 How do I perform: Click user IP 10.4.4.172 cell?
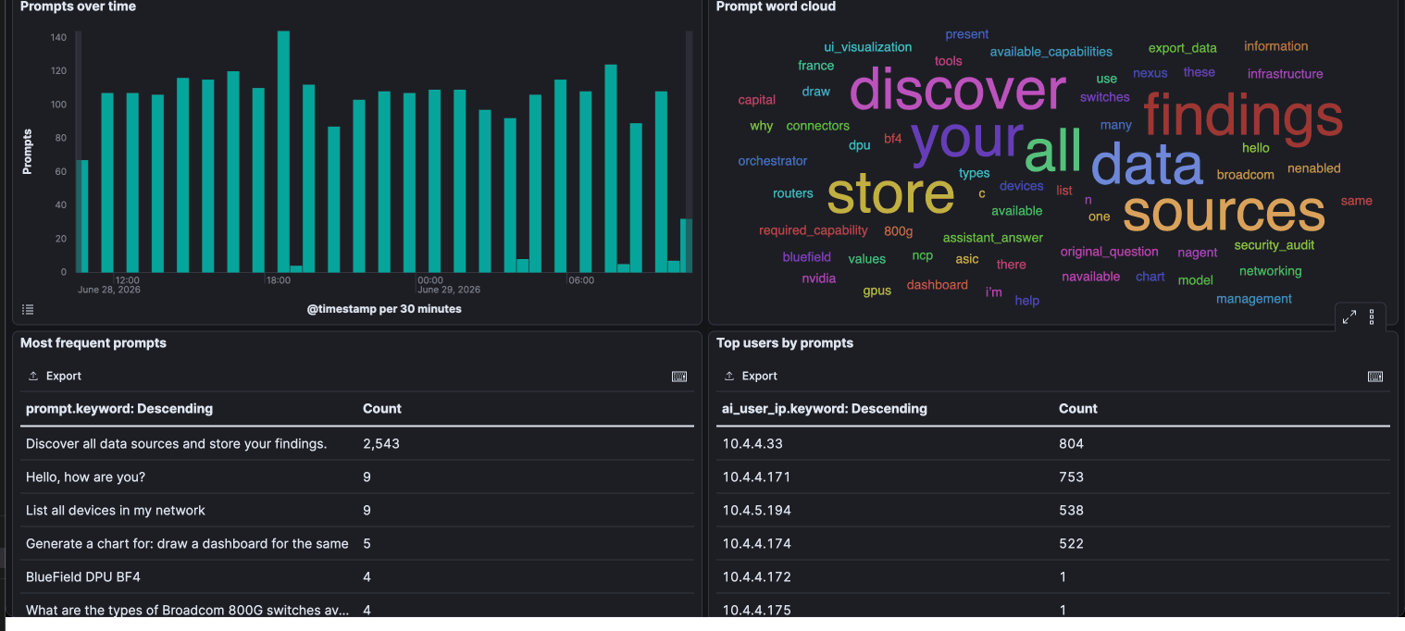pyautogui.click(x=756, y=577)
